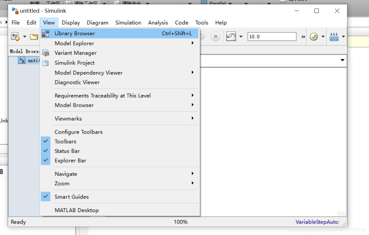Viewport: 369px width, 235px height.
Task: Expand the Model Browser submenu
Action: (x=120, y=105)
